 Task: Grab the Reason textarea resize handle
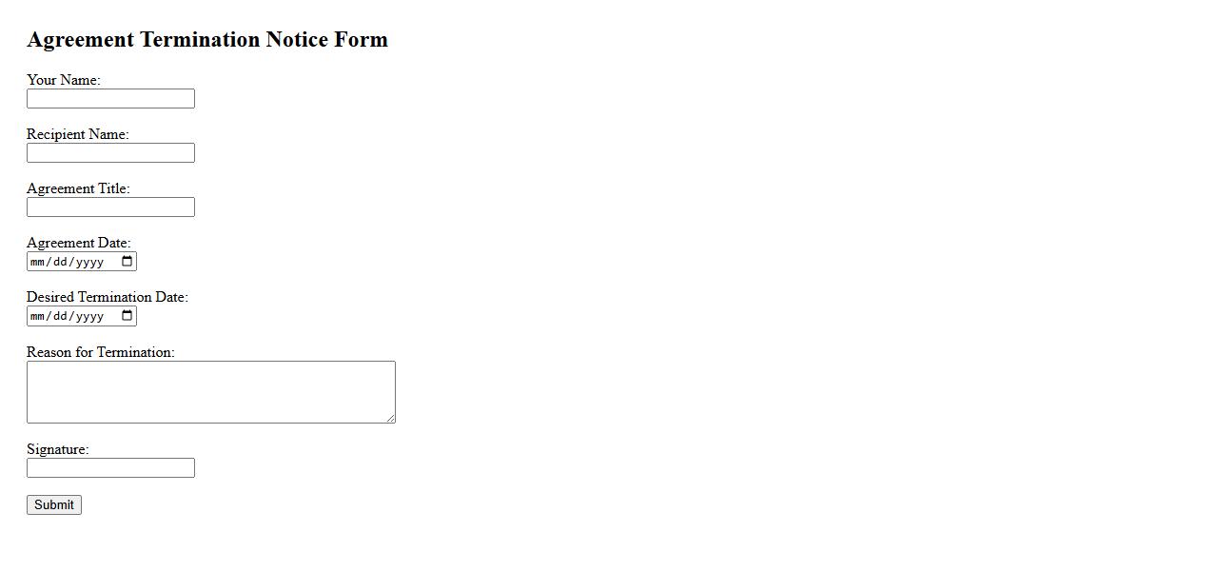pos(390,418)
